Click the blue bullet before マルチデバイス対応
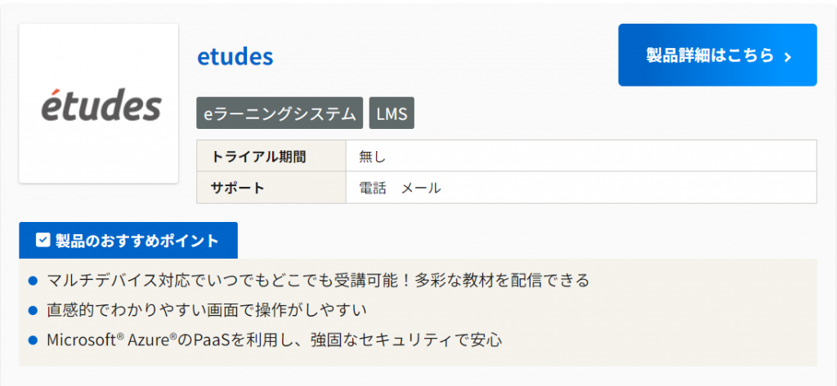This screenshot has width=837, height=386. click(34, 281)
